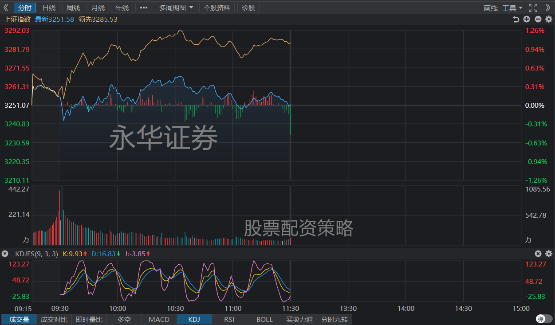
Task: Select the 即时量比 indicator tab
Action: coord(89,319)
